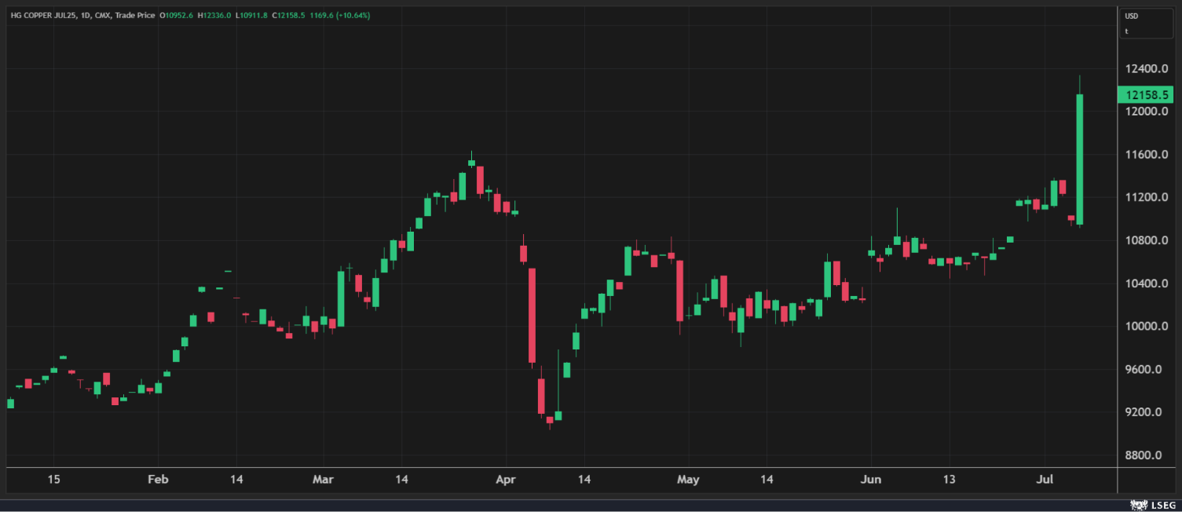Open the USD currency selector
Screen dimensions: 1182x512
[1131, 16]
